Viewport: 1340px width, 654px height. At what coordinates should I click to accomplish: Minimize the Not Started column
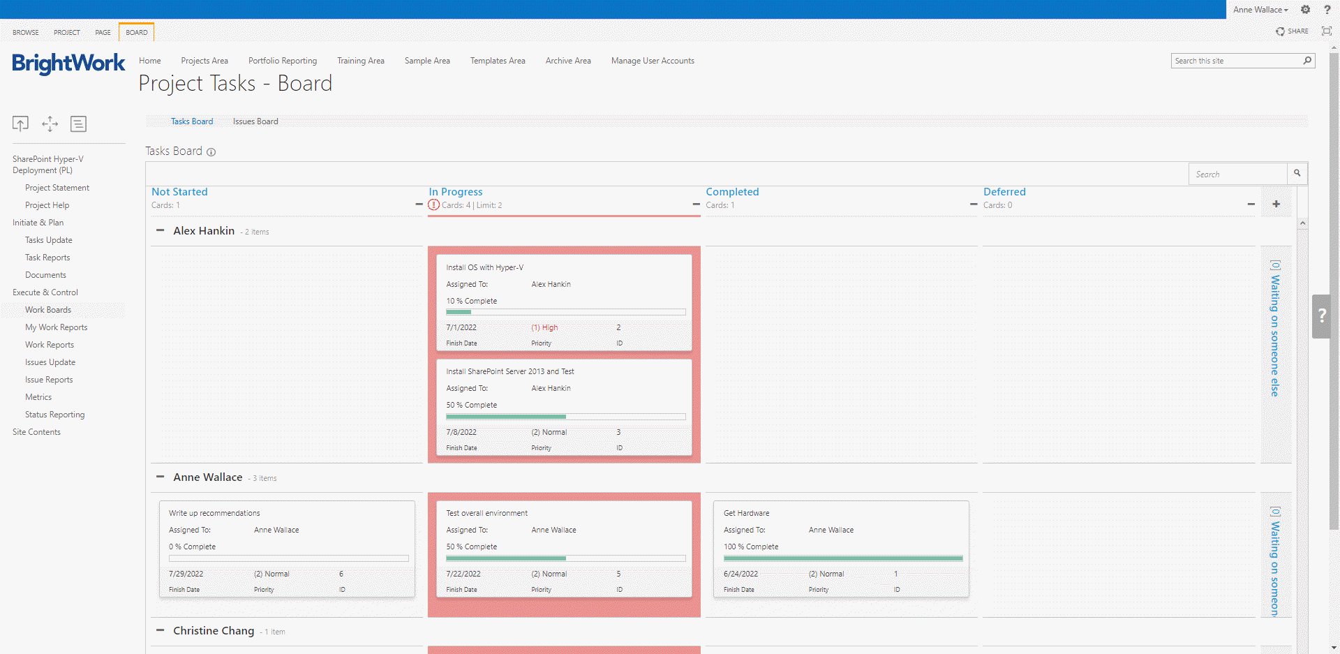[419, 205]
